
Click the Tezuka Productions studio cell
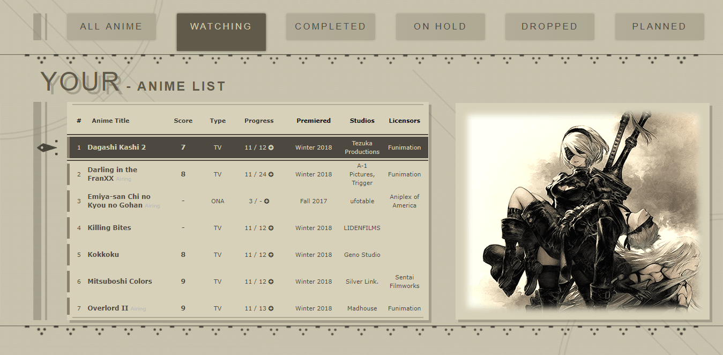[362, 147]
